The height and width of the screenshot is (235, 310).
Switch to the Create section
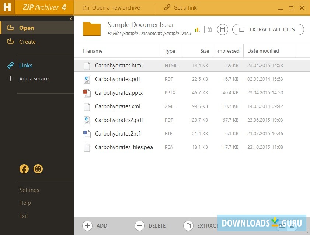coord(27,42)
